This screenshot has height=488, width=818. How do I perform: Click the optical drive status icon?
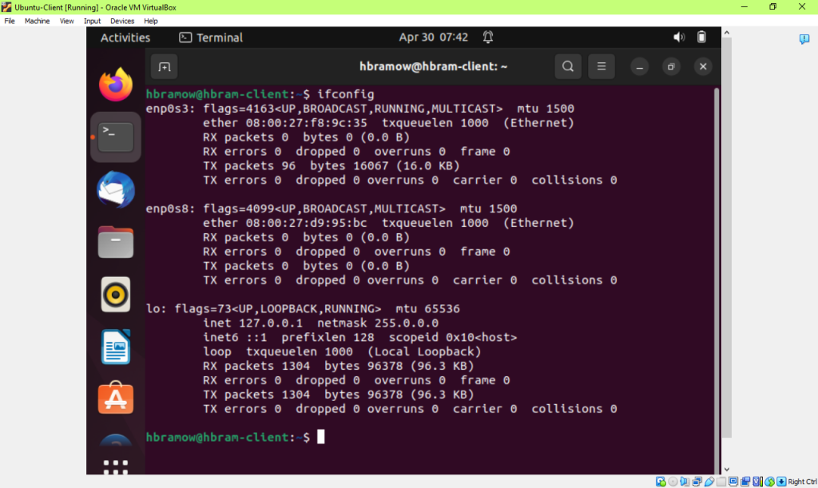673,482
